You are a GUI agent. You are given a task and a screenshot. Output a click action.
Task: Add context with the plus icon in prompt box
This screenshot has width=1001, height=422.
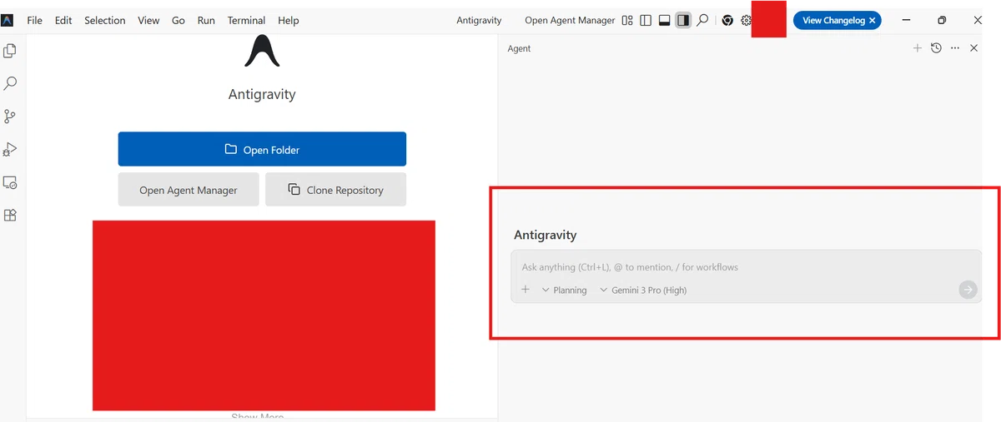(526, 290)
